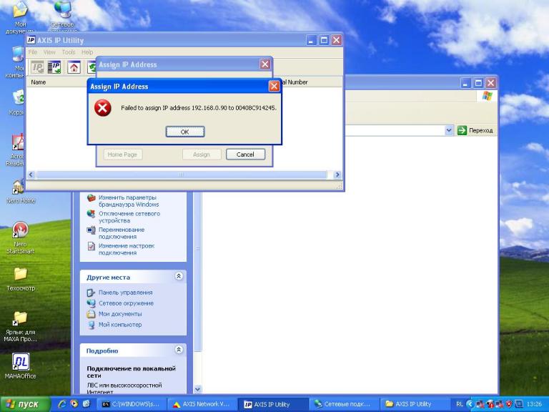This screenshot has height=412, width=549.
Task: Open Ярлык для MAXA Про desktop shortcut
Action: (x=20, y=318)
